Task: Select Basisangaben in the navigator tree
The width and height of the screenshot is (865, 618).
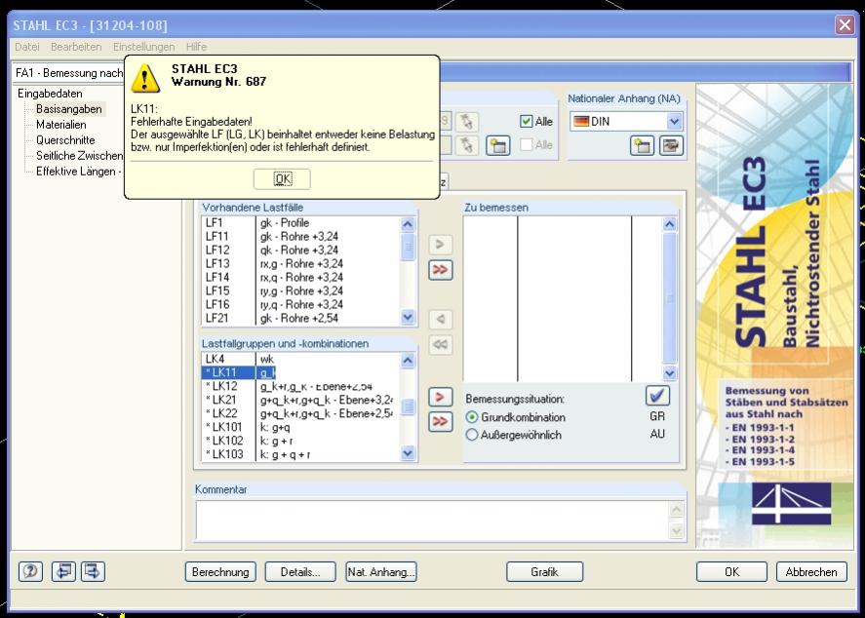Action: (69, 108)
